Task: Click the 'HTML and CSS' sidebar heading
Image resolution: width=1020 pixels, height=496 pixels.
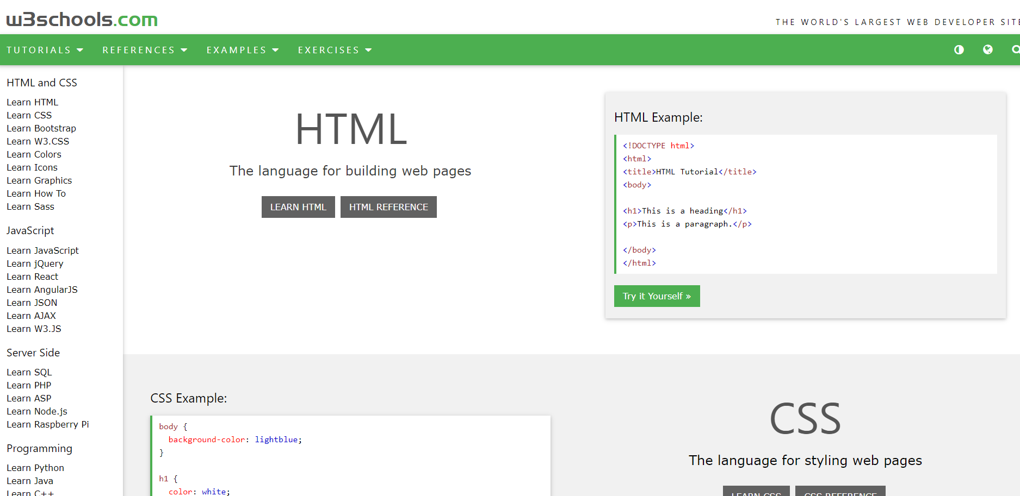Action: tap(42, 83)
